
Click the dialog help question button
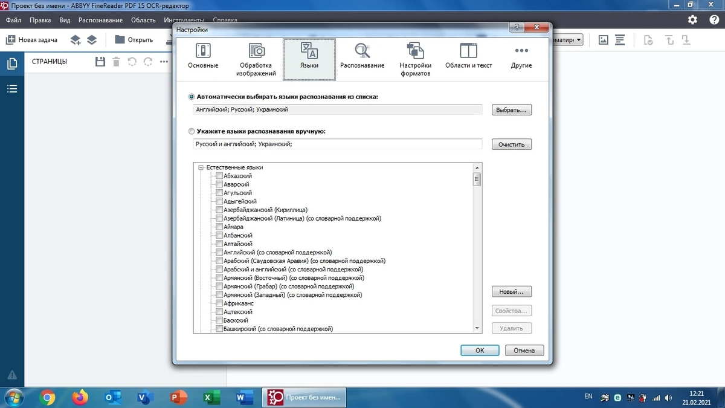(517, 28)
